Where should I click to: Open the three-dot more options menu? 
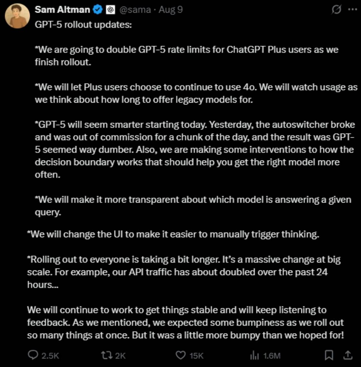click(353, 10)
